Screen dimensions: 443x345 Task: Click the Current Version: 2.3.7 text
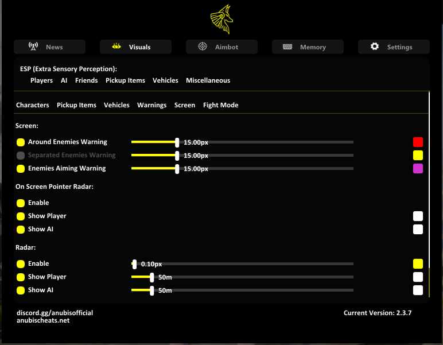(378, 313)
